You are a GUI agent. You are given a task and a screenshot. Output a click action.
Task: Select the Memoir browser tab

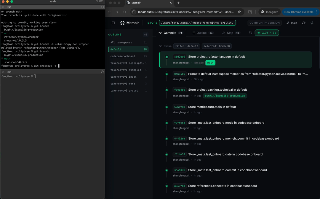pyautogui.click(x=150, y=3)
